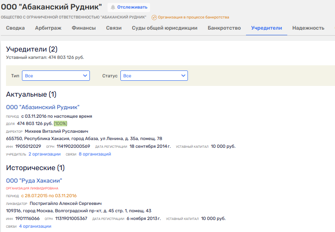Click the period "с 03.11.2016 по настоящее время"
335x232 pixels.
pyautogui.click(x=57, y=116)
